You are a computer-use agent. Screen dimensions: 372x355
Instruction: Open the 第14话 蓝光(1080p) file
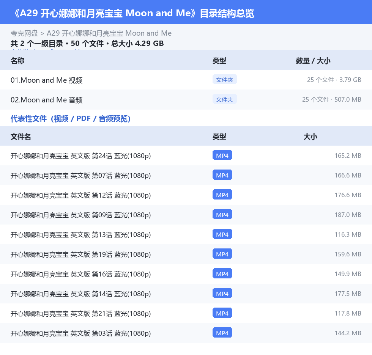click(80, 294)
